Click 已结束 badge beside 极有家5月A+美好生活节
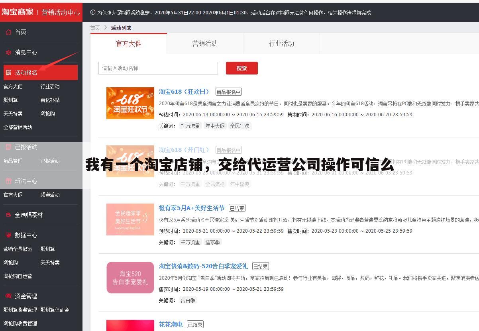 [237, 208]
